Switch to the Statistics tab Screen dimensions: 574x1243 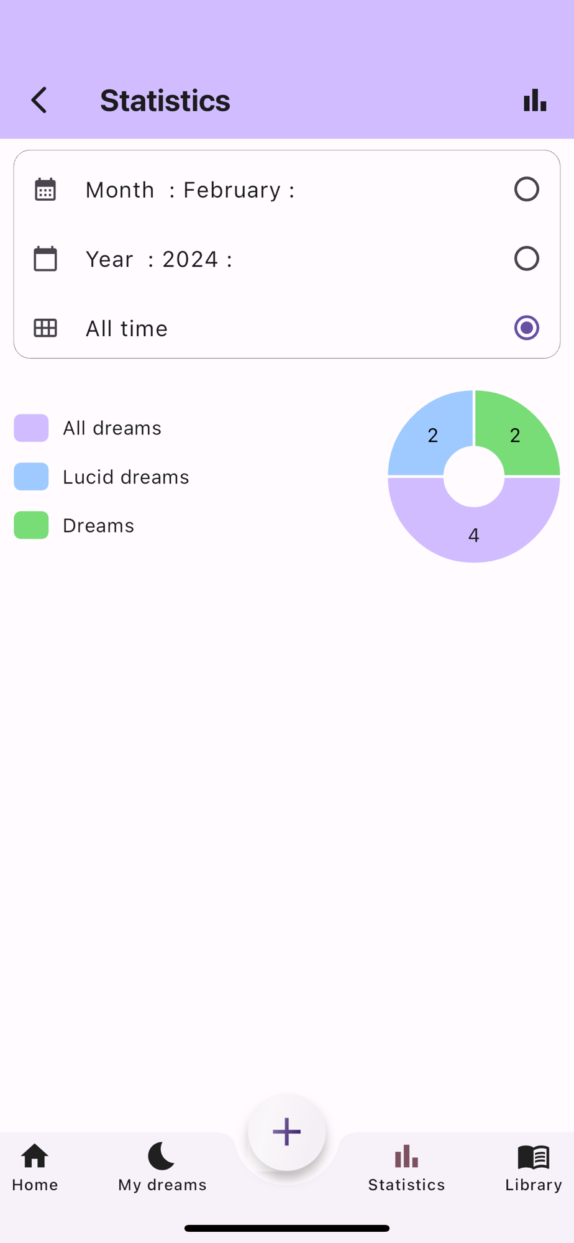coord(406,1167)
